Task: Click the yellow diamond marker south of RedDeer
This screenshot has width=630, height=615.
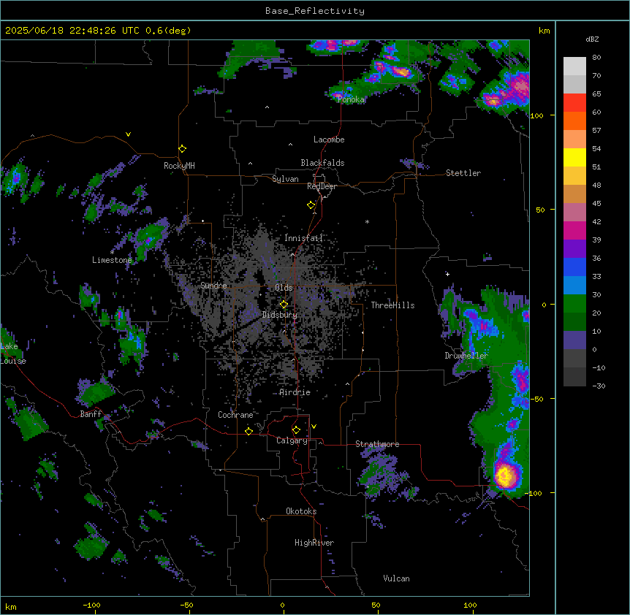Action: [x=311, y=205]
